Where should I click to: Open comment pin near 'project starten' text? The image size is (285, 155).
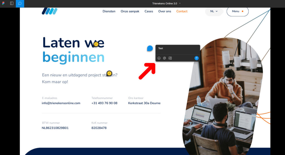[109, 73]
